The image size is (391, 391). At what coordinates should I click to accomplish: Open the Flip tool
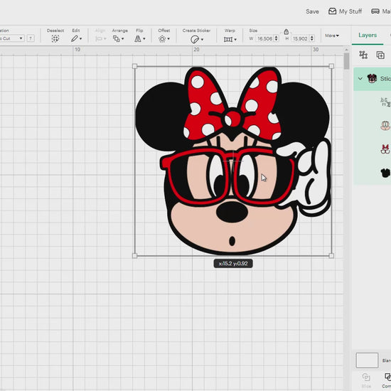tap(138, 38)
